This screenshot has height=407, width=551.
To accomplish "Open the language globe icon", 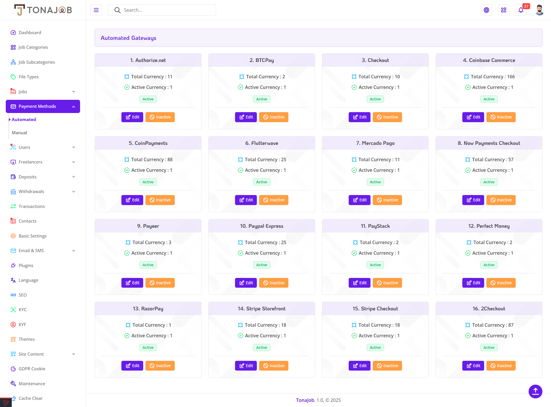I will click(486, 10).
